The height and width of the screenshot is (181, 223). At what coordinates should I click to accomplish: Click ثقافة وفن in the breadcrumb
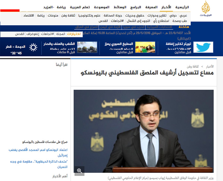click(193, 66)
